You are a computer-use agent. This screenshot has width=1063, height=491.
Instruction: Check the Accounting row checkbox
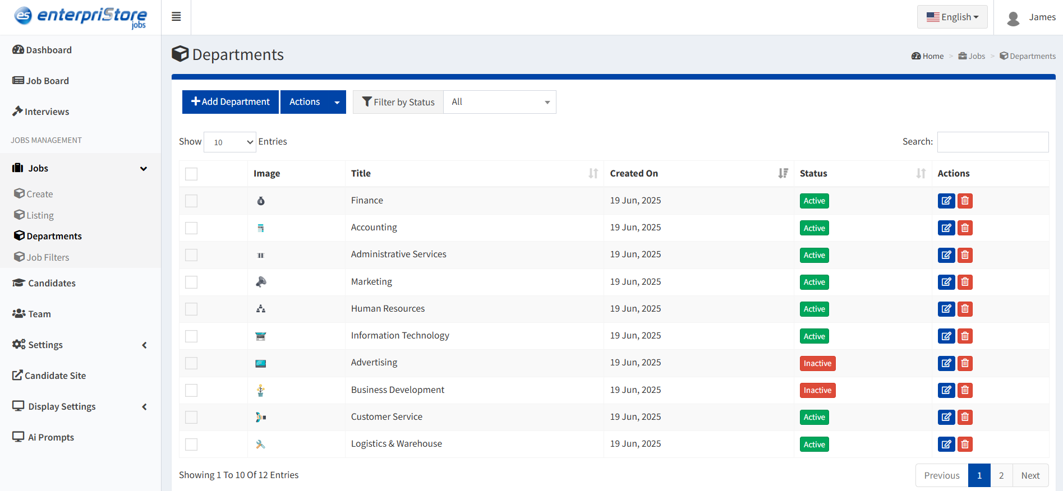tap(191, 228)
